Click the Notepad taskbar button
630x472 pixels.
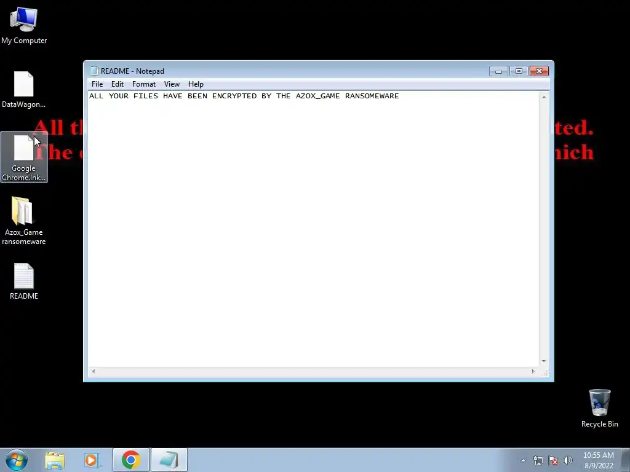tap(169, 460)
